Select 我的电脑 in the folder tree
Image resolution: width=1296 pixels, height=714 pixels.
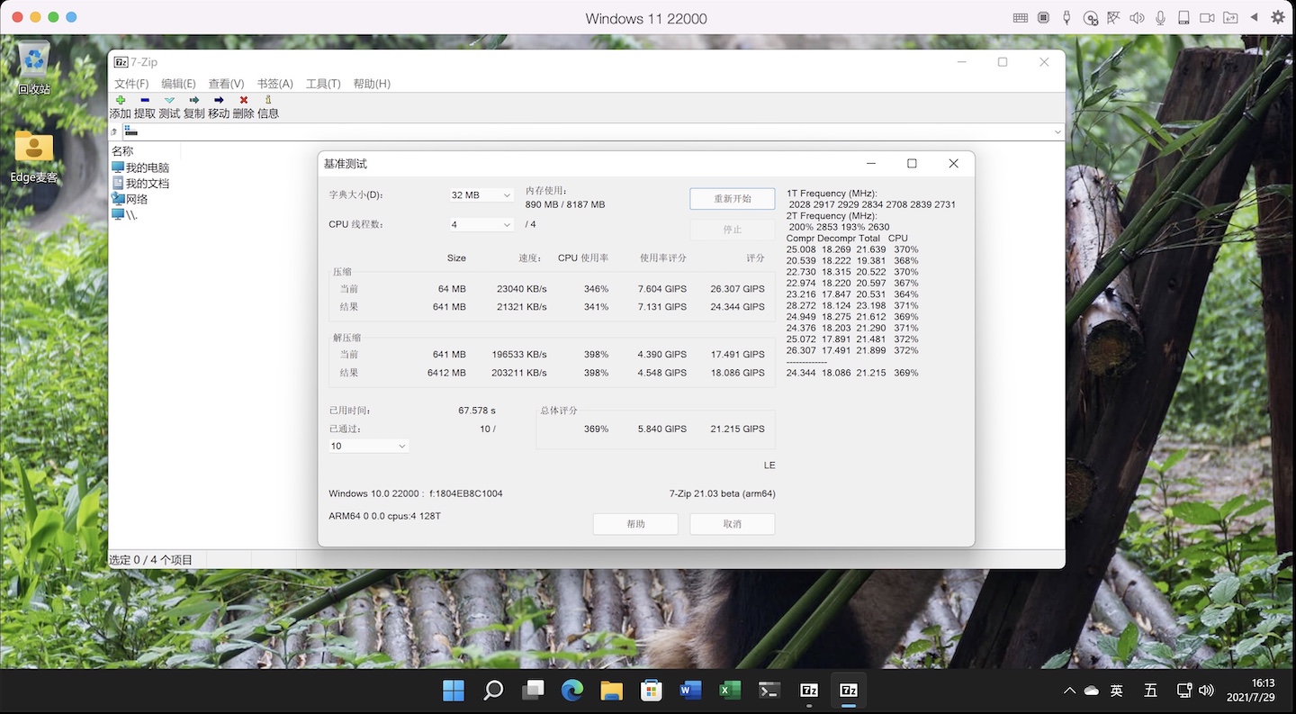pos(147,167)
